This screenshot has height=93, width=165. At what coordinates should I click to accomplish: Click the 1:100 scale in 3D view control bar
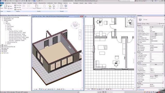coord(36,89)
